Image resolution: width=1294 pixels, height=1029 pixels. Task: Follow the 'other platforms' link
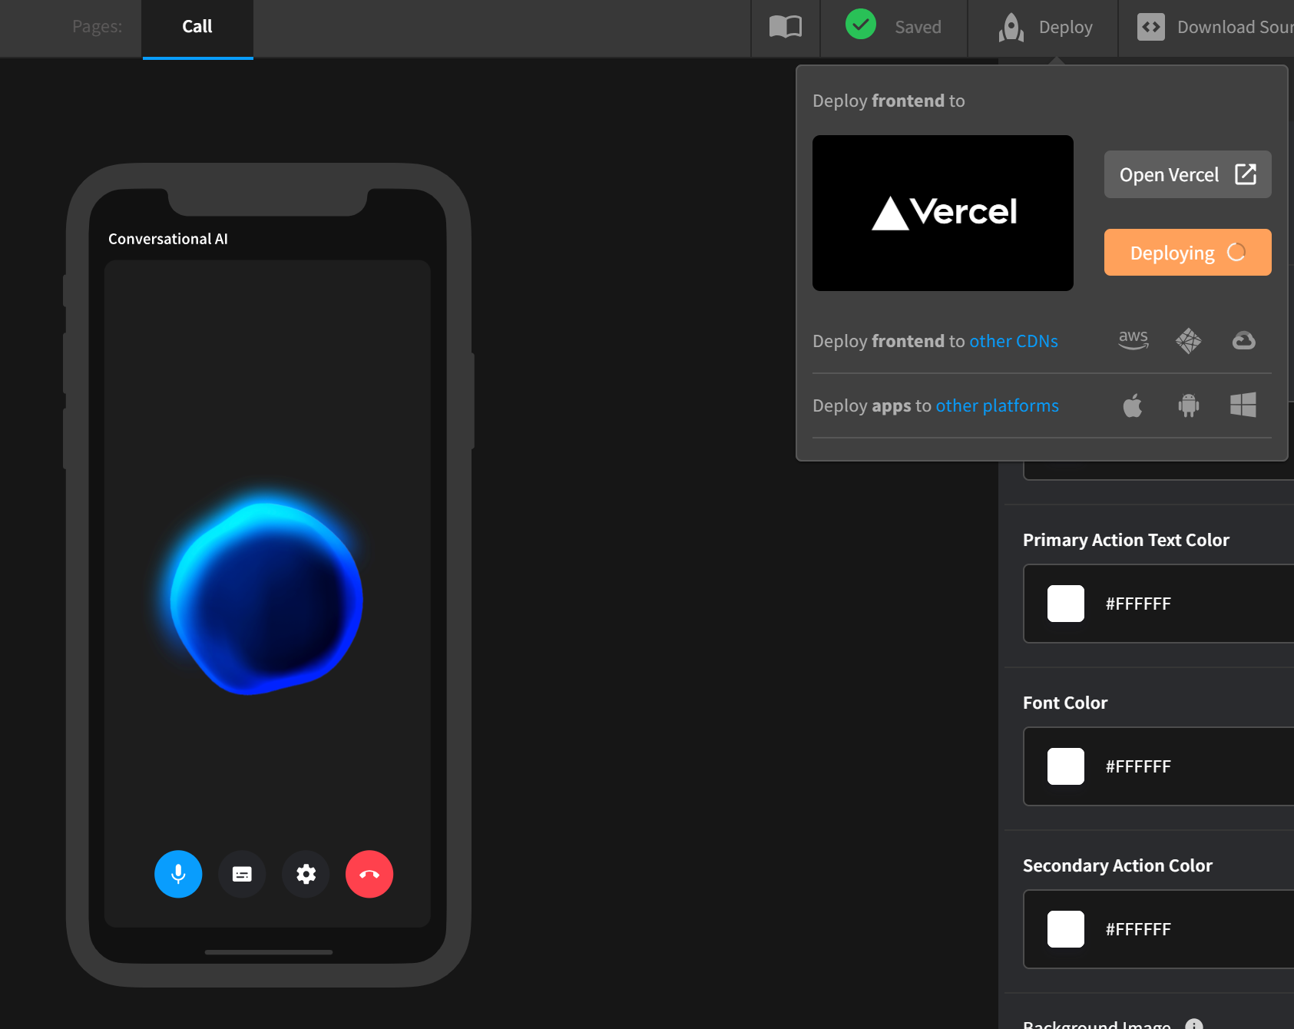(997, 405)
